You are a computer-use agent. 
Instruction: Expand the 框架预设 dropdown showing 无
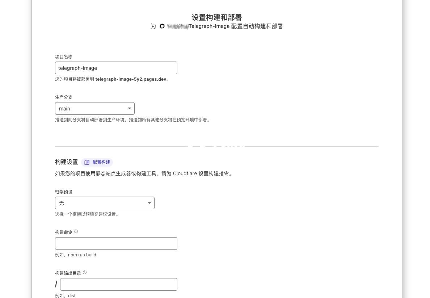[x=105, y=203]
